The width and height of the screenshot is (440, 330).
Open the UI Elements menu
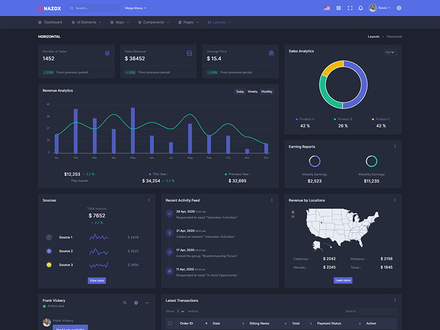[86, 23]
